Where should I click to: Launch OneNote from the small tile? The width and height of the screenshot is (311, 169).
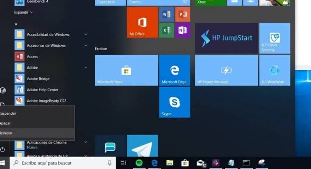(183, 30)
